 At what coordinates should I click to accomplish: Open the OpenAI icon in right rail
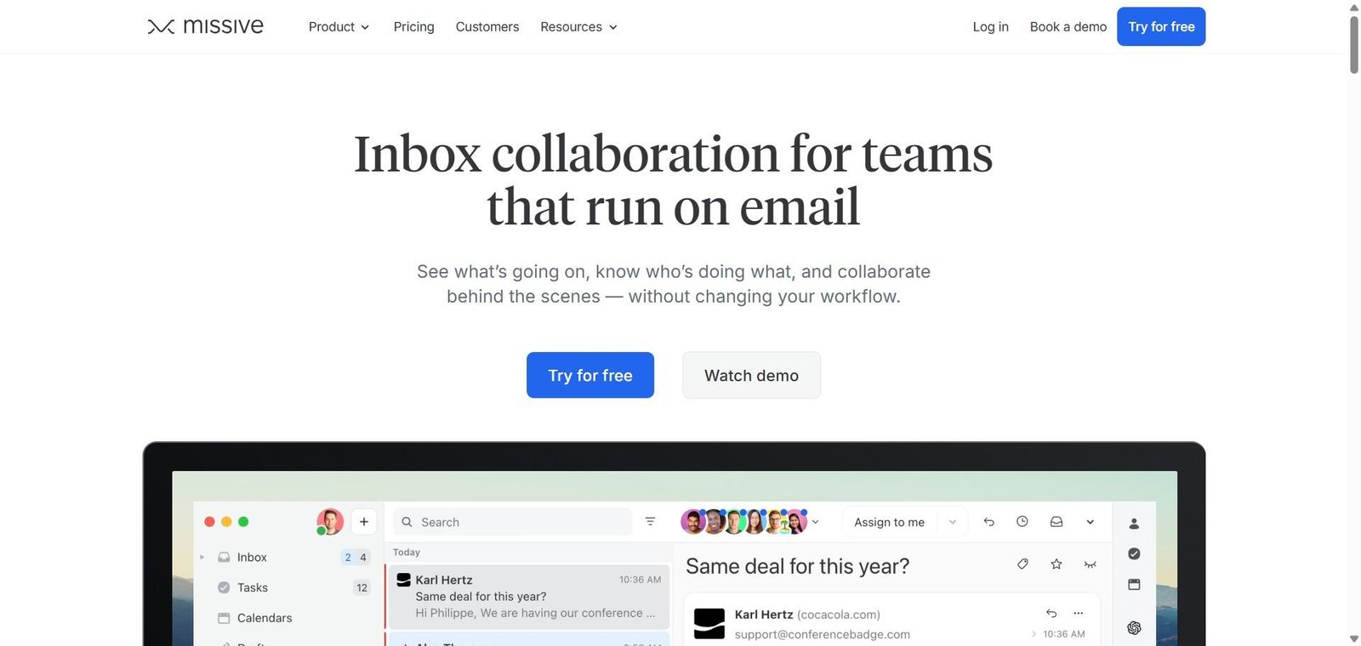(x=1134, y=627)
